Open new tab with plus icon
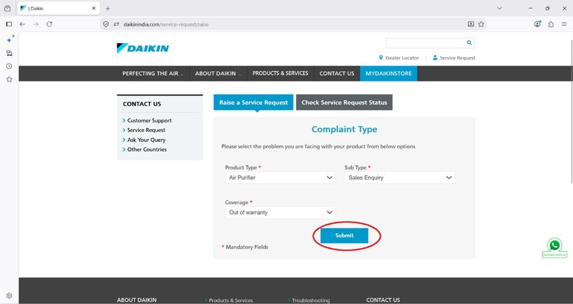This screenshot has height=304, width=573. tap(108, 8)
